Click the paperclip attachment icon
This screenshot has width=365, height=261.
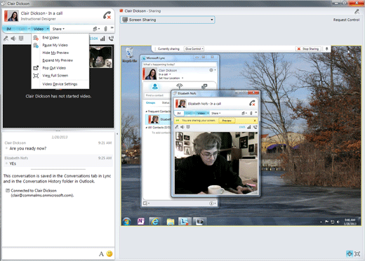pos(105,29)
